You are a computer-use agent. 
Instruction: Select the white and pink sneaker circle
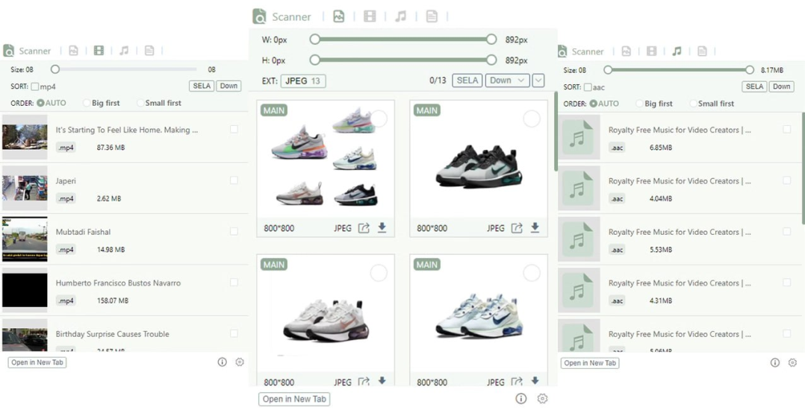pyautogui.click(x=379, y=273)
